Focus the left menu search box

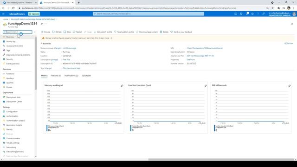(x=18, y=32)
